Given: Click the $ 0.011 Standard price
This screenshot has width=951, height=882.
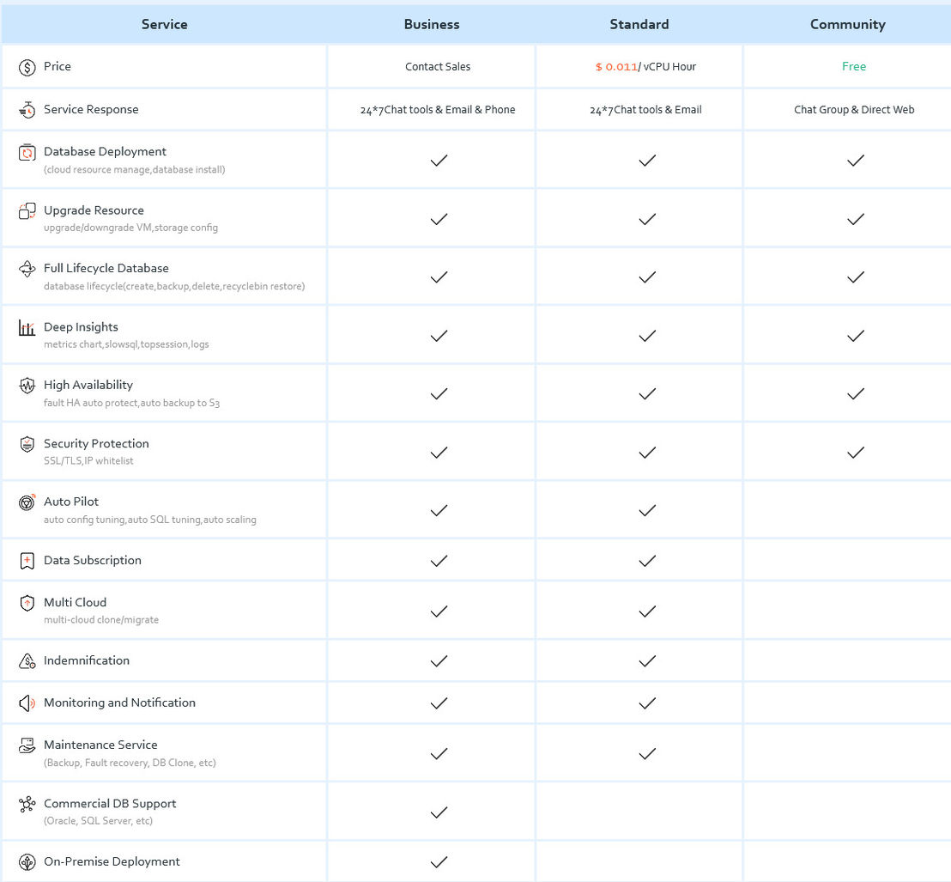Looking at the screenshot, I should click(x=615, y=67).
